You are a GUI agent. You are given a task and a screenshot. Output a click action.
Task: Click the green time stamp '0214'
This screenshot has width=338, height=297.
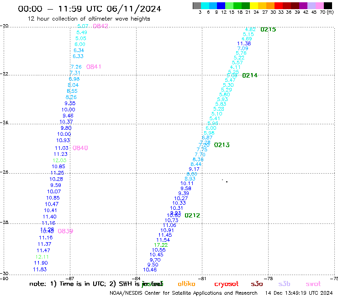(x=250, y=75)
